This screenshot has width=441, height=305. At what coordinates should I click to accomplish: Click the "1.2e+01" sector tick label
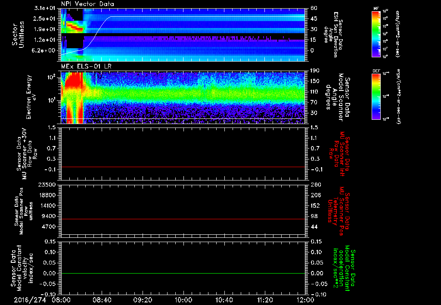45,40
